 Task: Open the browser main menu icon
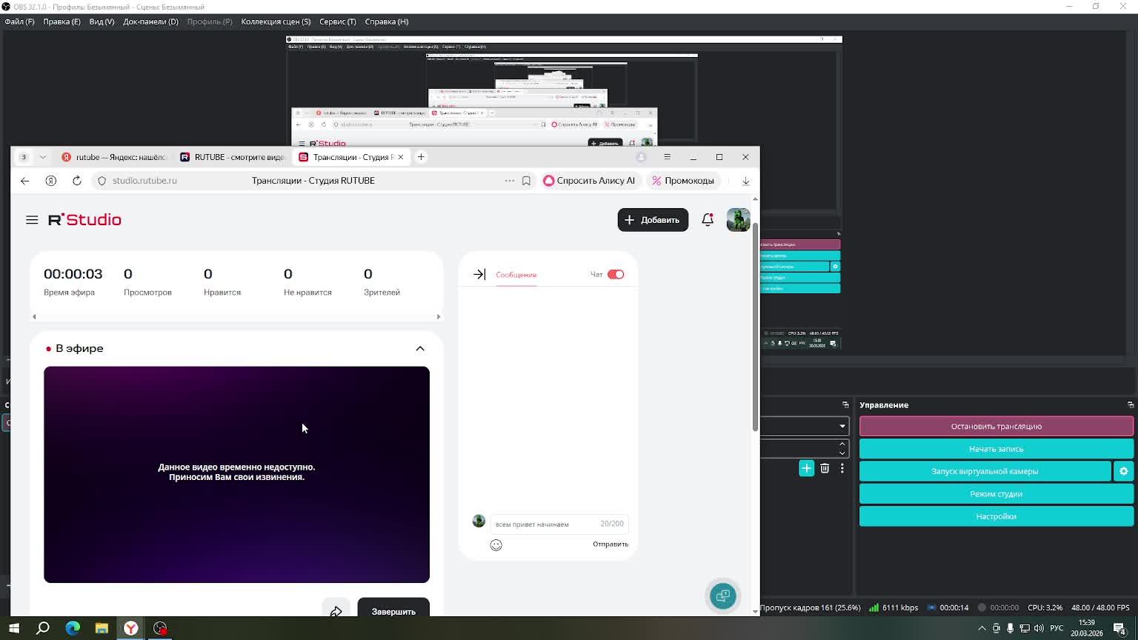tap(667, 157)
